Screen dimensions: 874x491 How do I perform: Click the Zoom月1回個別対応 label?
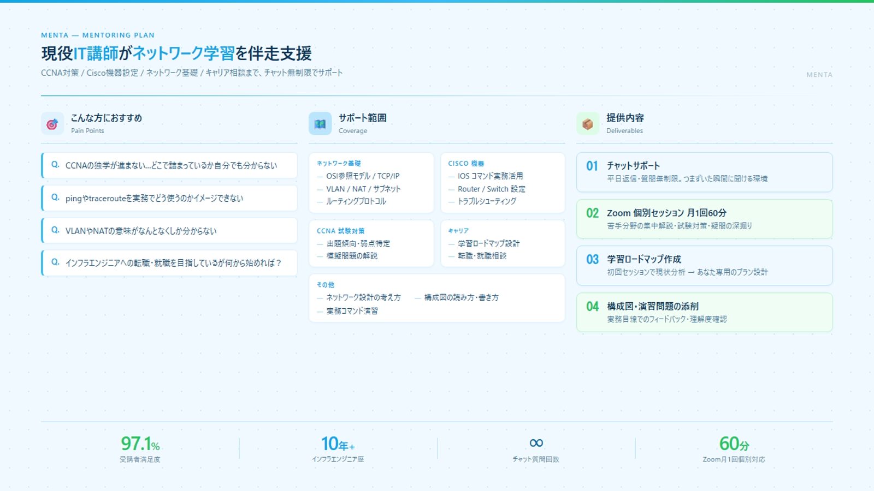(734, 459)
